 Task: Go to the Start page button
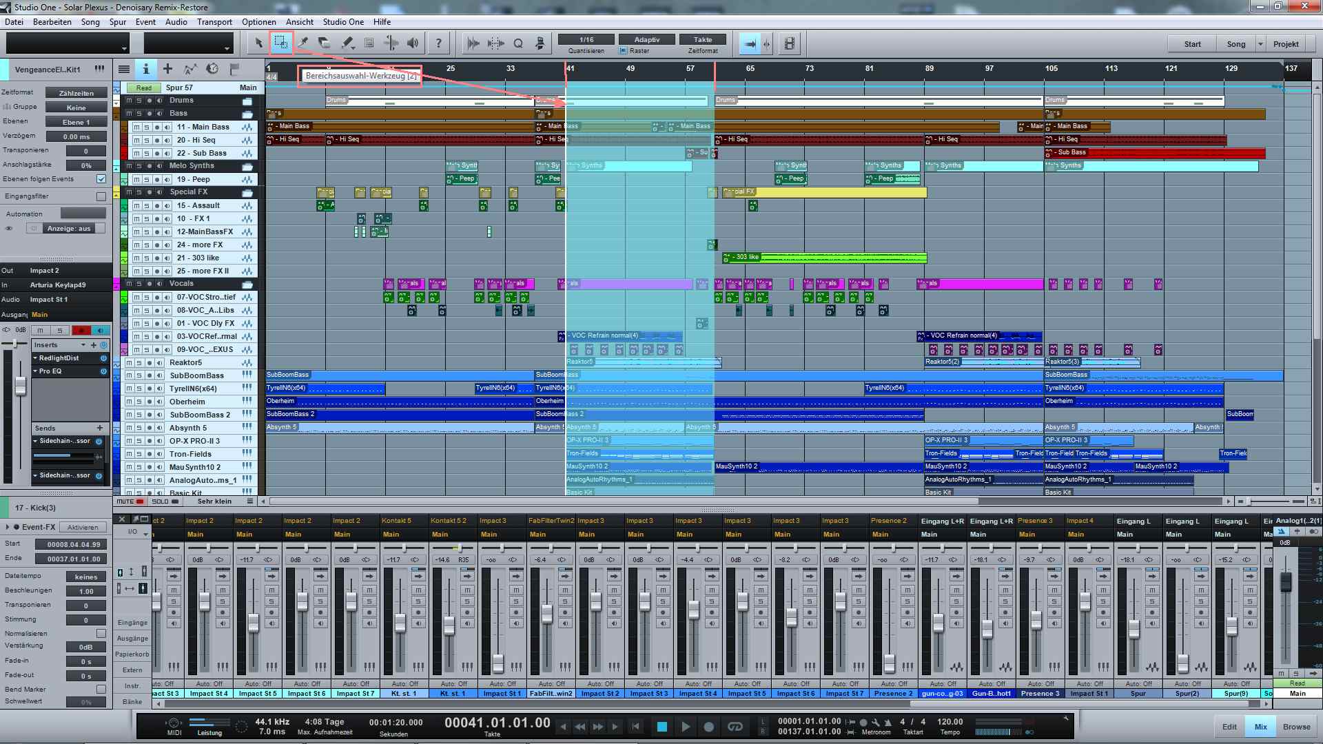tap(1192, 44)
